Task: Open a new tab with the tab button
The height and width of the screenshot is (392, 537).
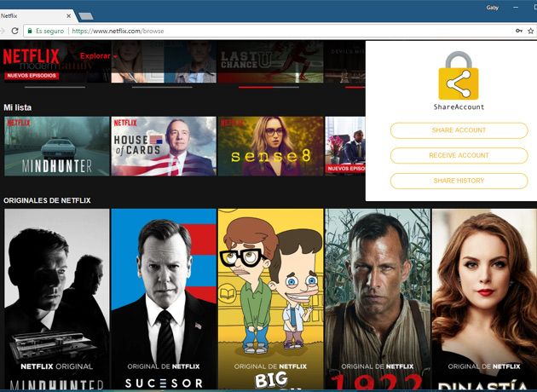Action: coord(86,16)
